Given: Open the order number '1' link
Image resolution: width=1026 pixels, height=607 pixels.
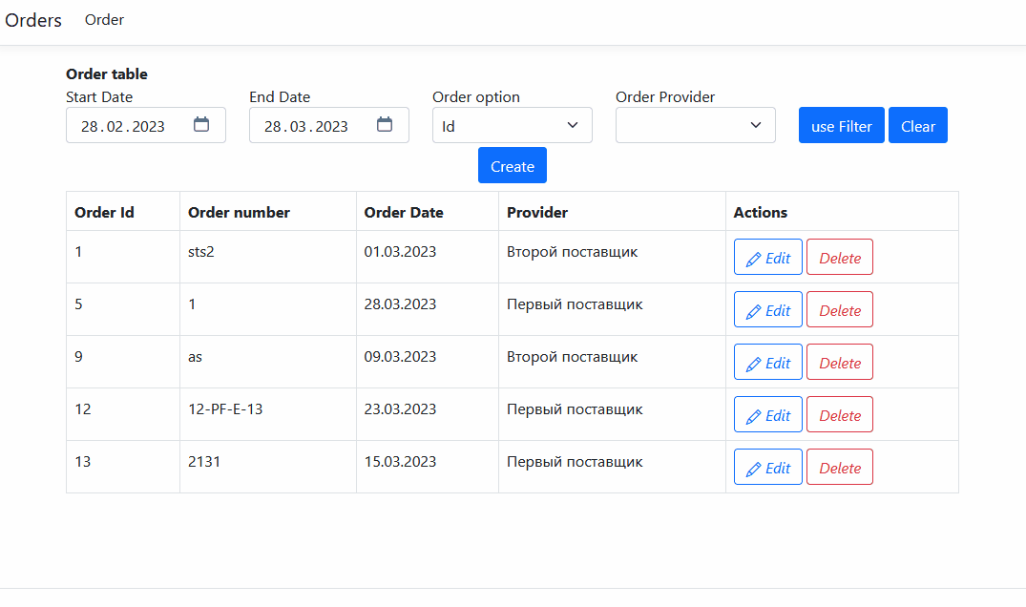Looking at the screenshot, I should point(191,303).
